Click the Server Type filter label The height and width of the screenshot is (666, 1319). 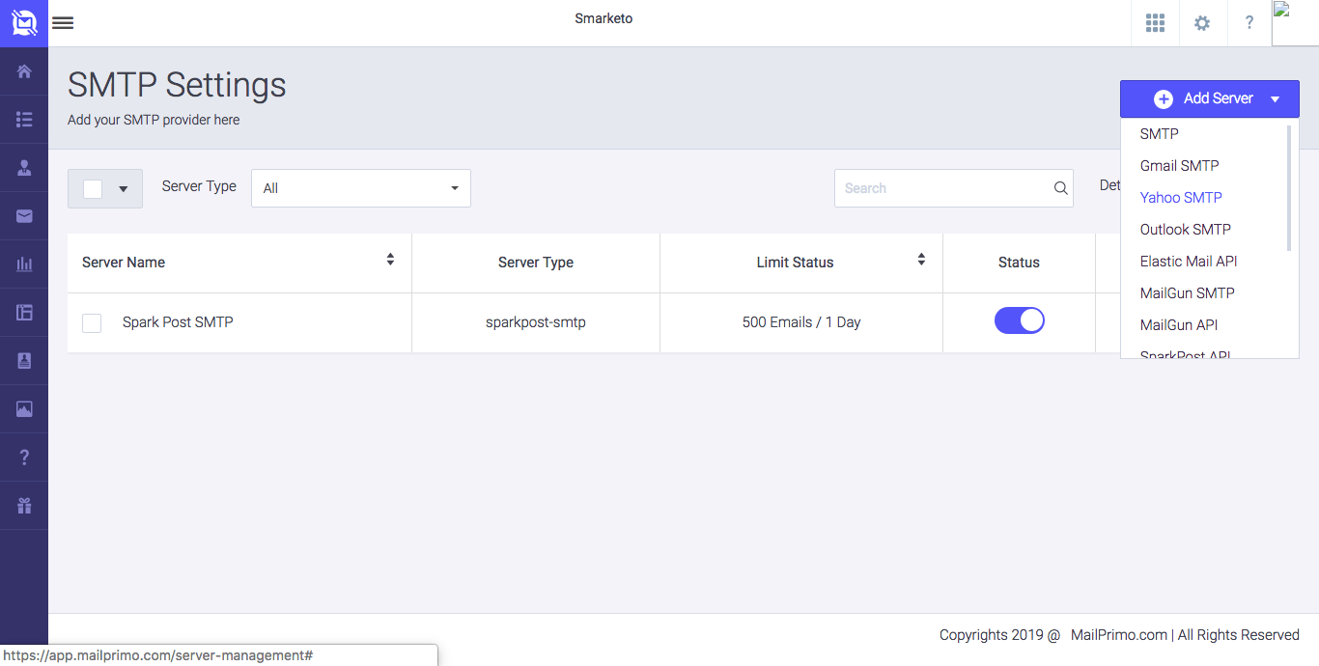click(x=199, y=186)
